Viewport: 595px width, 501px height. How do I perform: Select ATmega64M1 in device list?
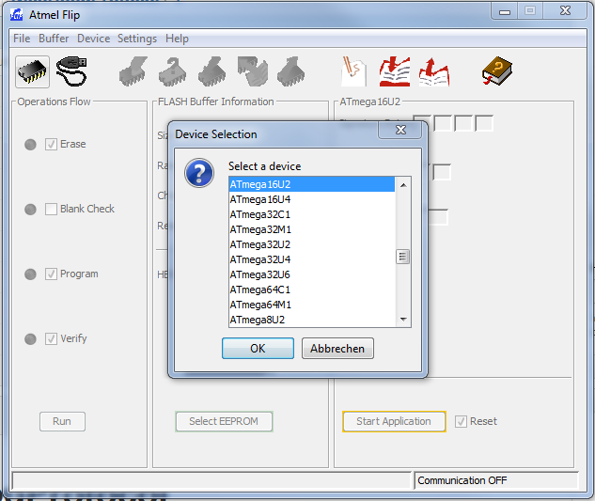pos(311,305)
